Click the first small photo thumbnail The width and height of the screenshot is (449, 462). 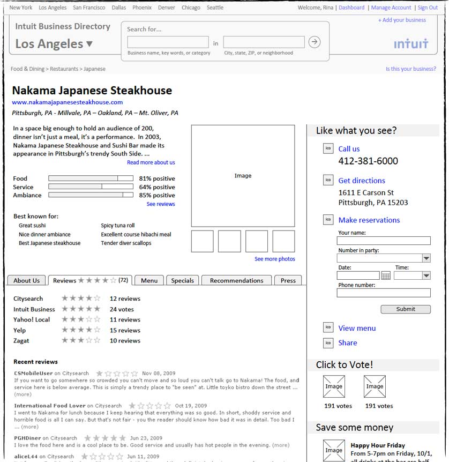click(x=202, y=241)
